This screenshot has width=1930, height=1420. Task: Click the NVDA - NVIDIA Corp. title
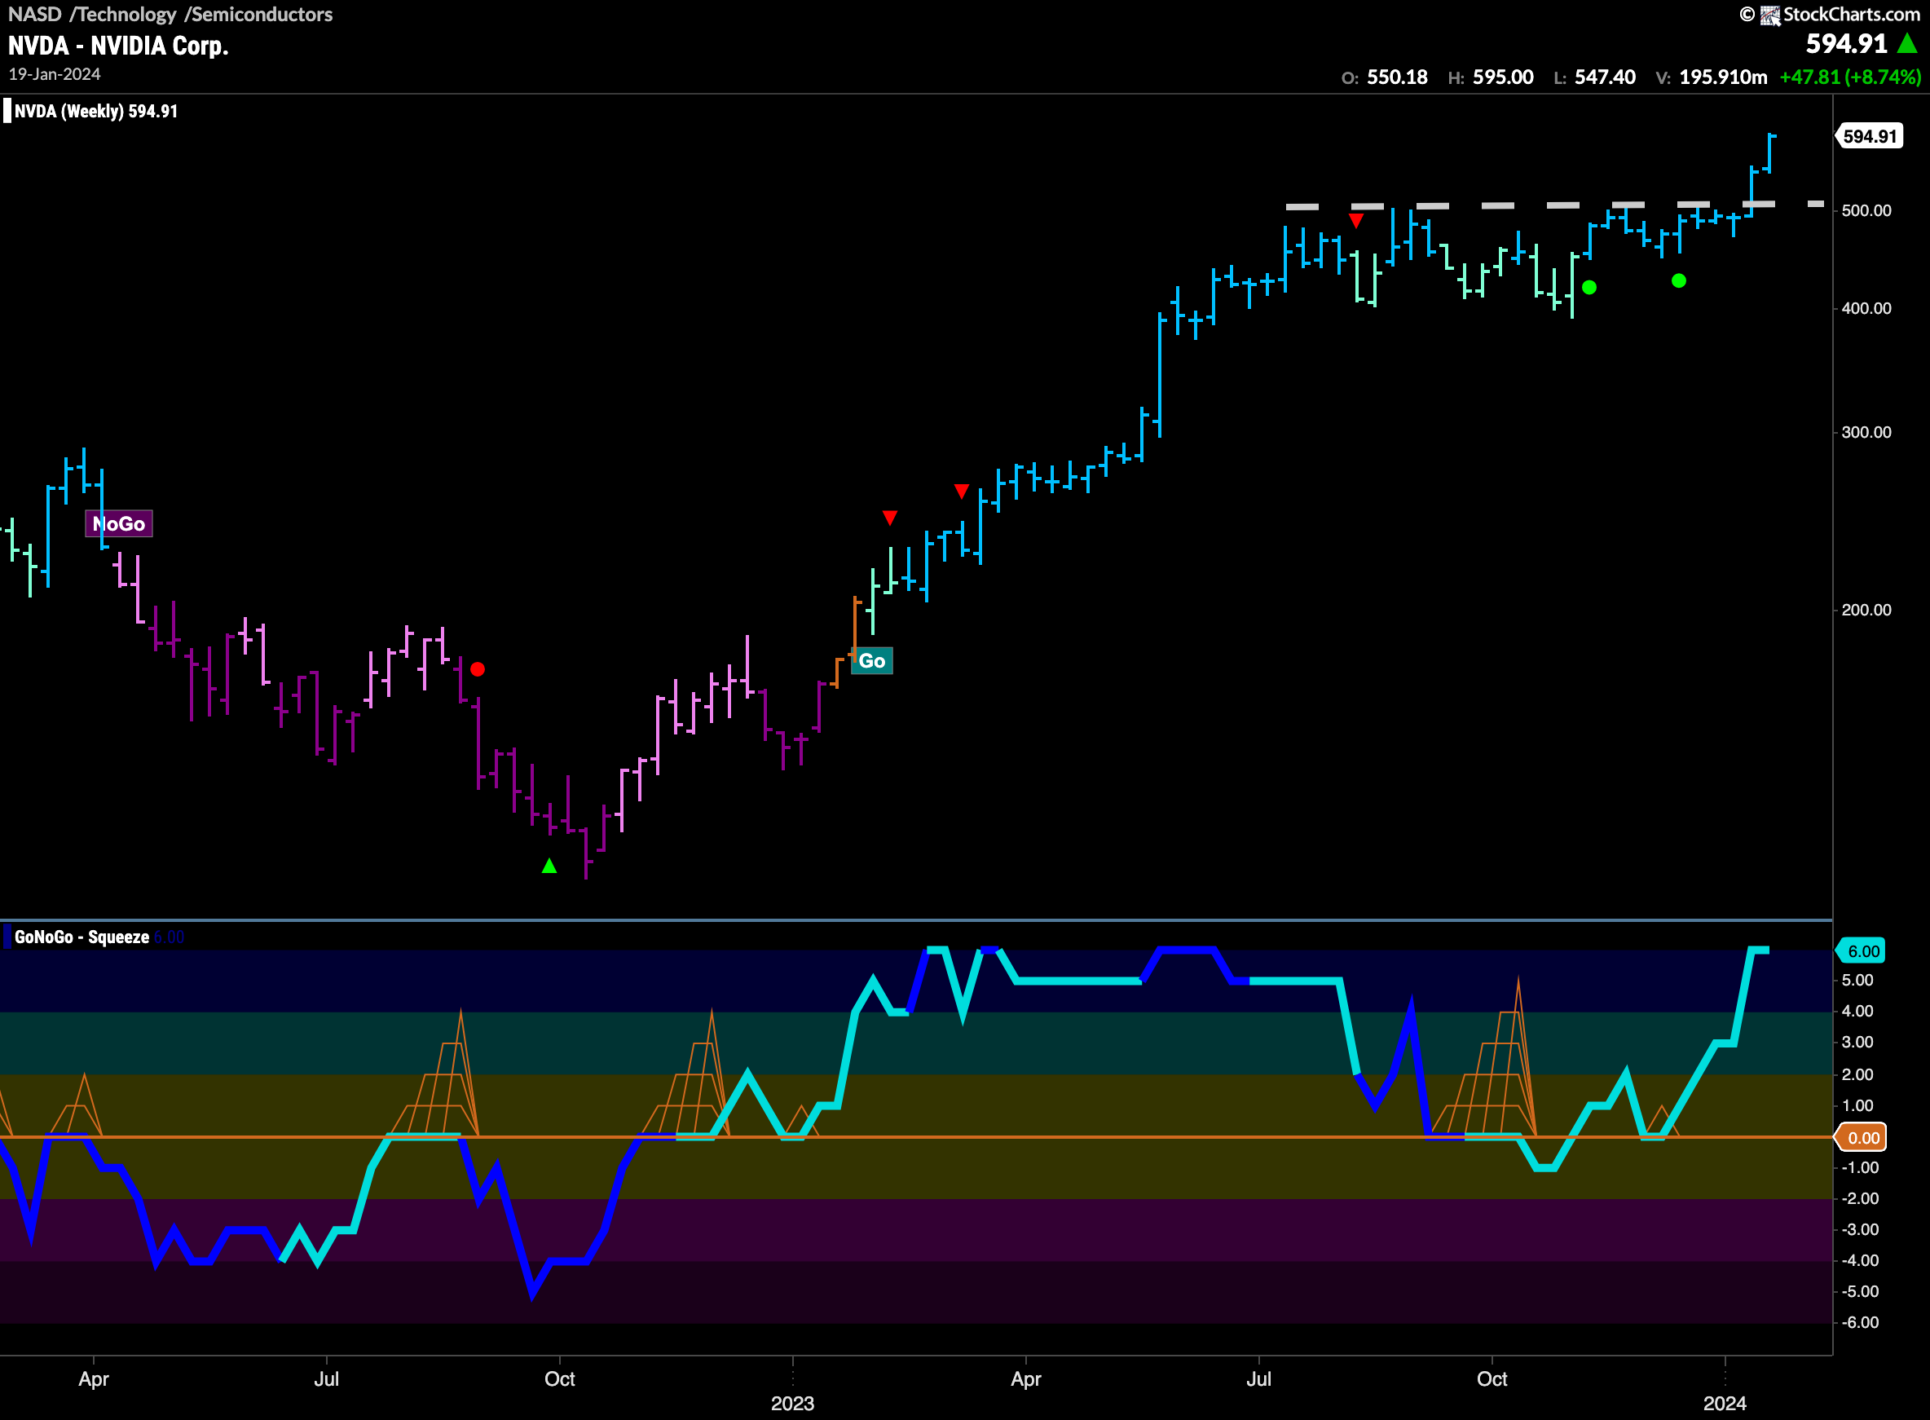[x=118, y=46]
